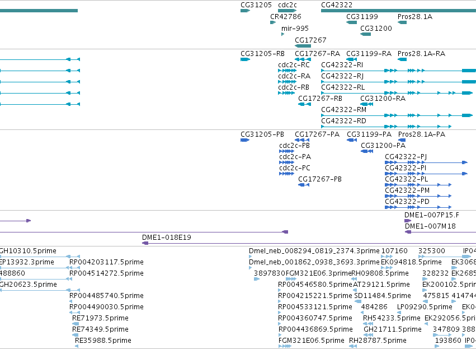Click the RP004490030.5prime EST label
Screen dimensions: 476x349
tap(106, 307)
